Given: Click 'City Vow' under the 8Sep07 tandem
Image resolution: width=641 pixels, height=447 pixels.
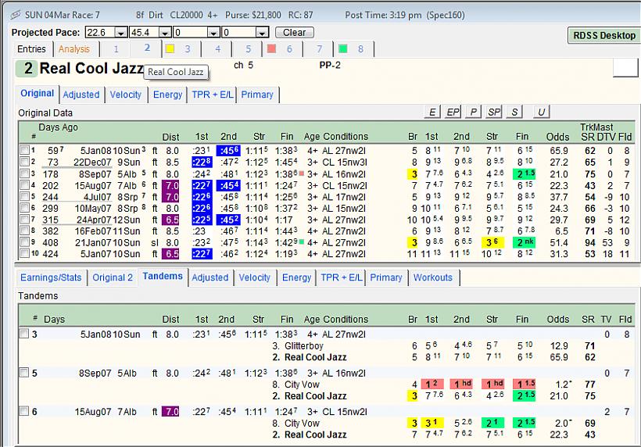Looking at the screenshot, I should (x=302, y=384).
